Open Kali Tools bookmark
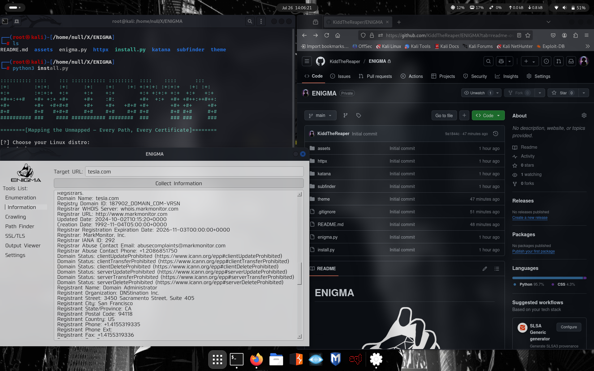 click(417, 46)
